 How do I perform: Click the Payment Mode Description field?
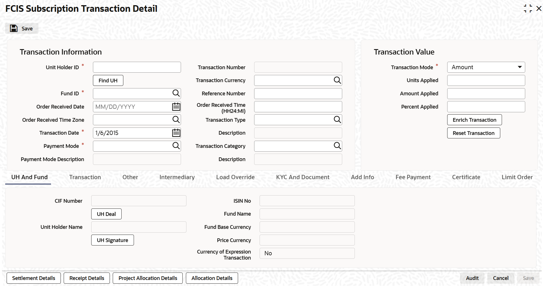click(137, 159)
